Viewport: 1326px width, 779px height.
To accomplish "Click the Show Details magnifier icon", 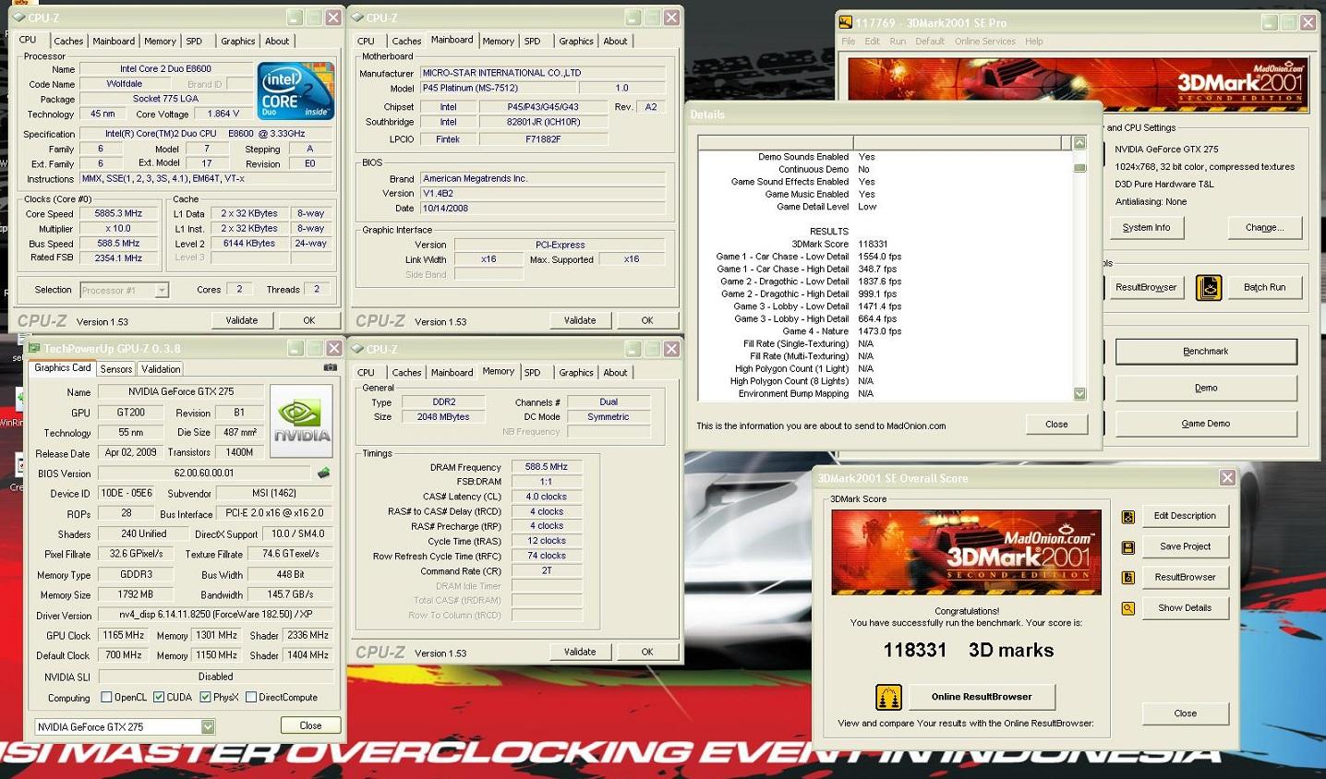I will 1127,608.
